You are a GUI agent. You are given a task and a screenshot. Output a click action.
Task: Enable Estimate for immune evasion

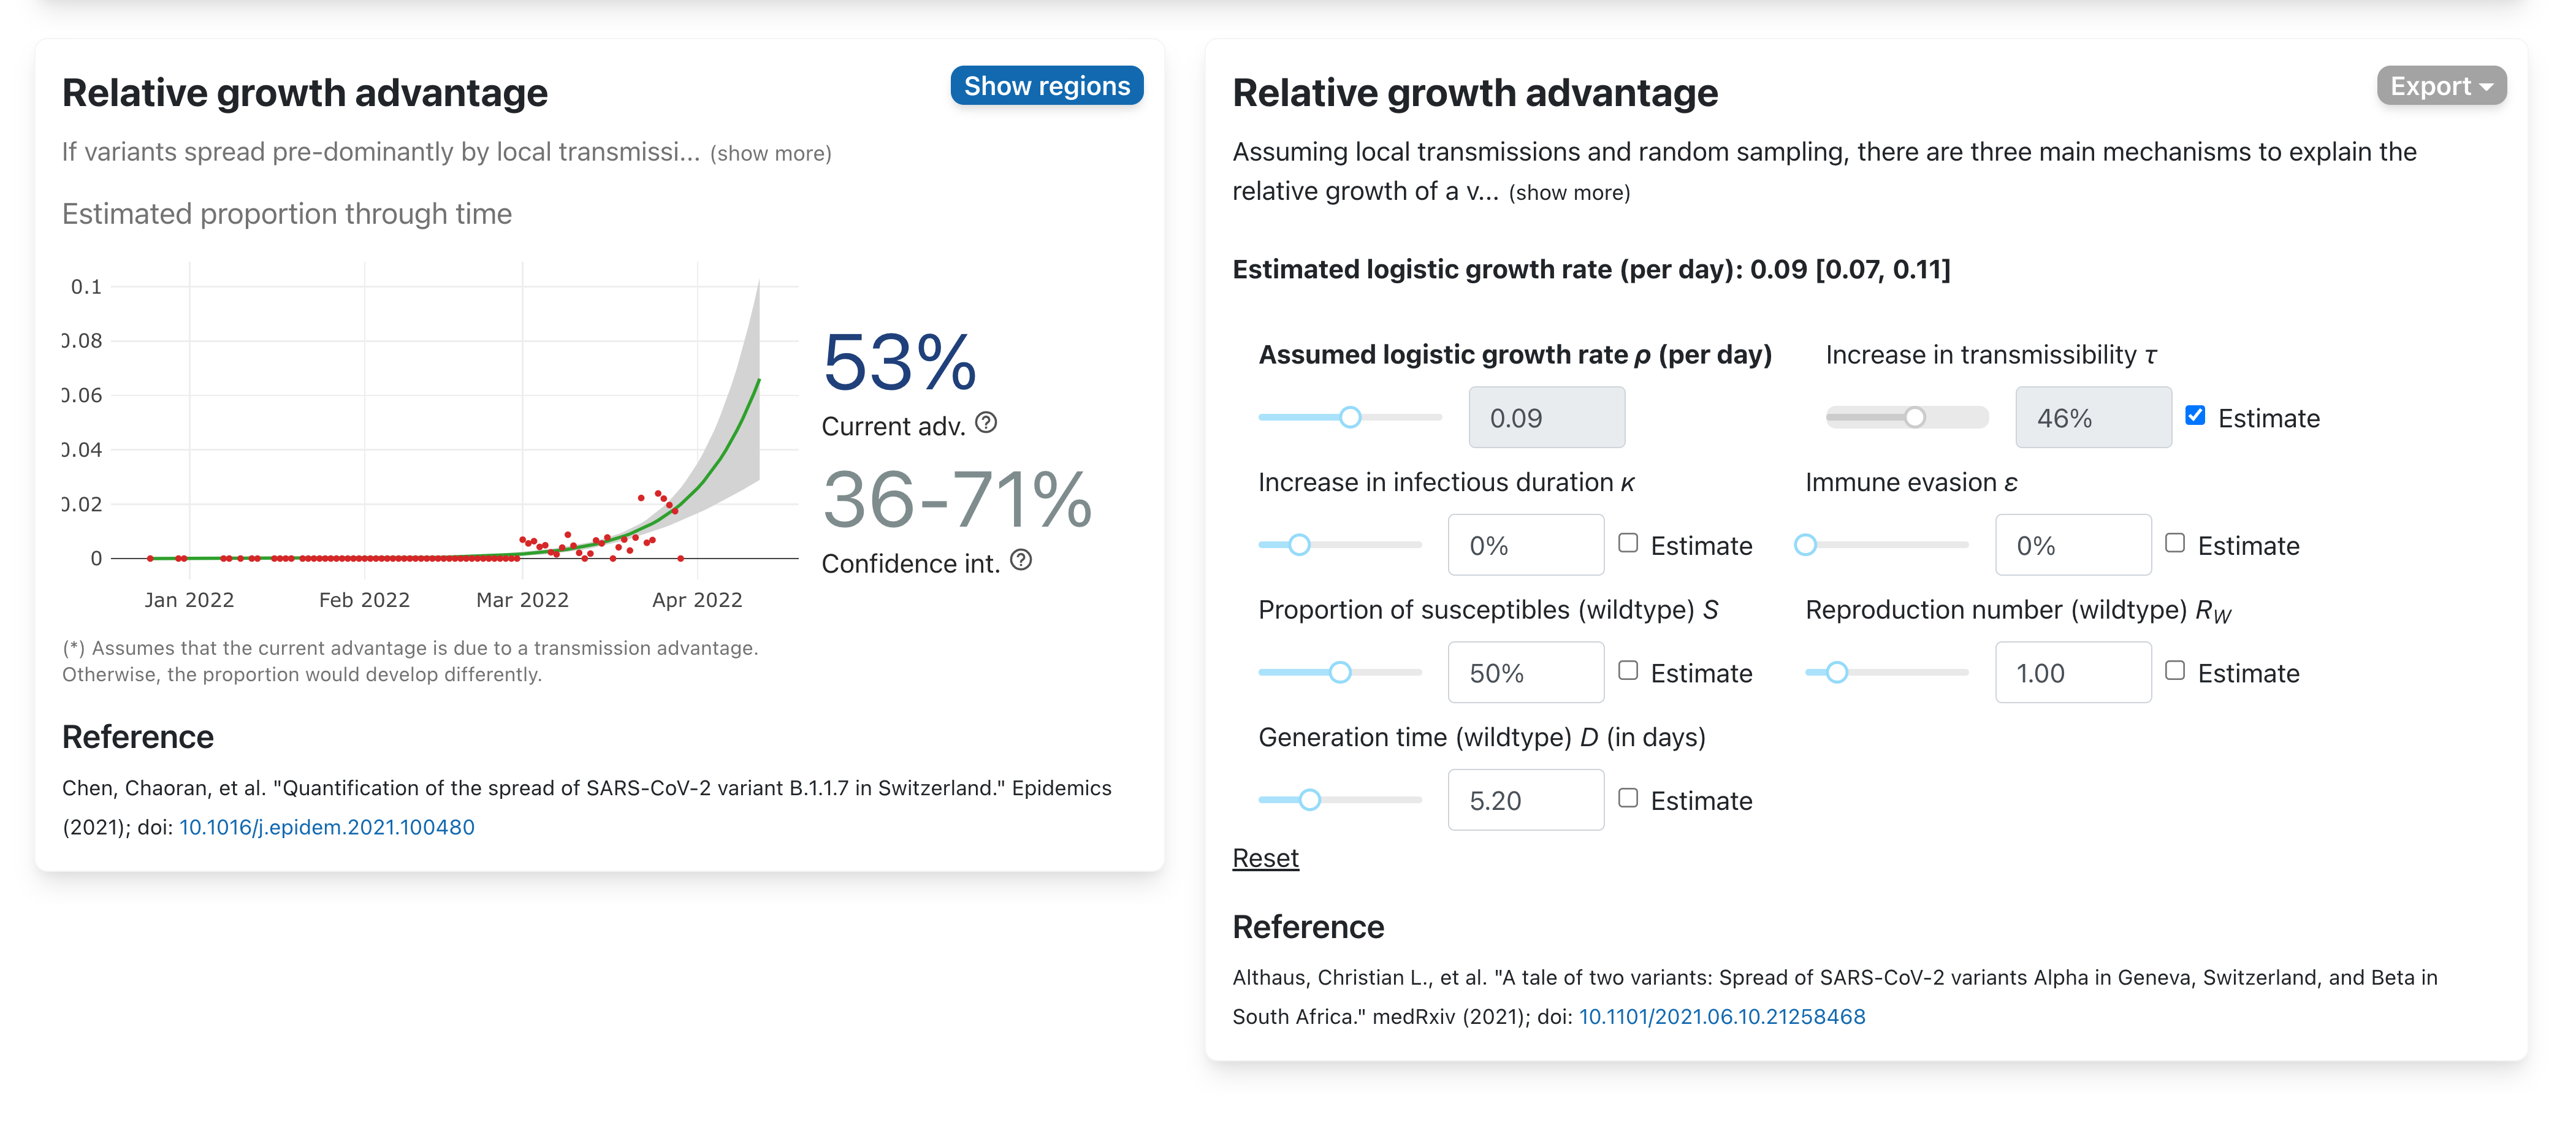pos(2174,543)
